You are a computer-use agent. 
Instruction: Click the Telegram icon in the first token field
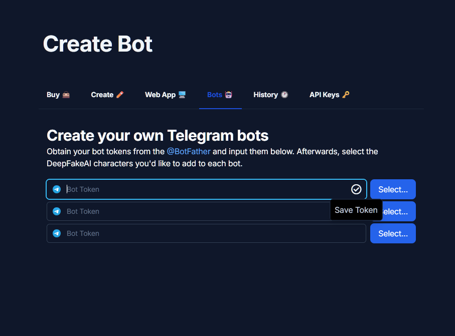[x=57, y=189]
